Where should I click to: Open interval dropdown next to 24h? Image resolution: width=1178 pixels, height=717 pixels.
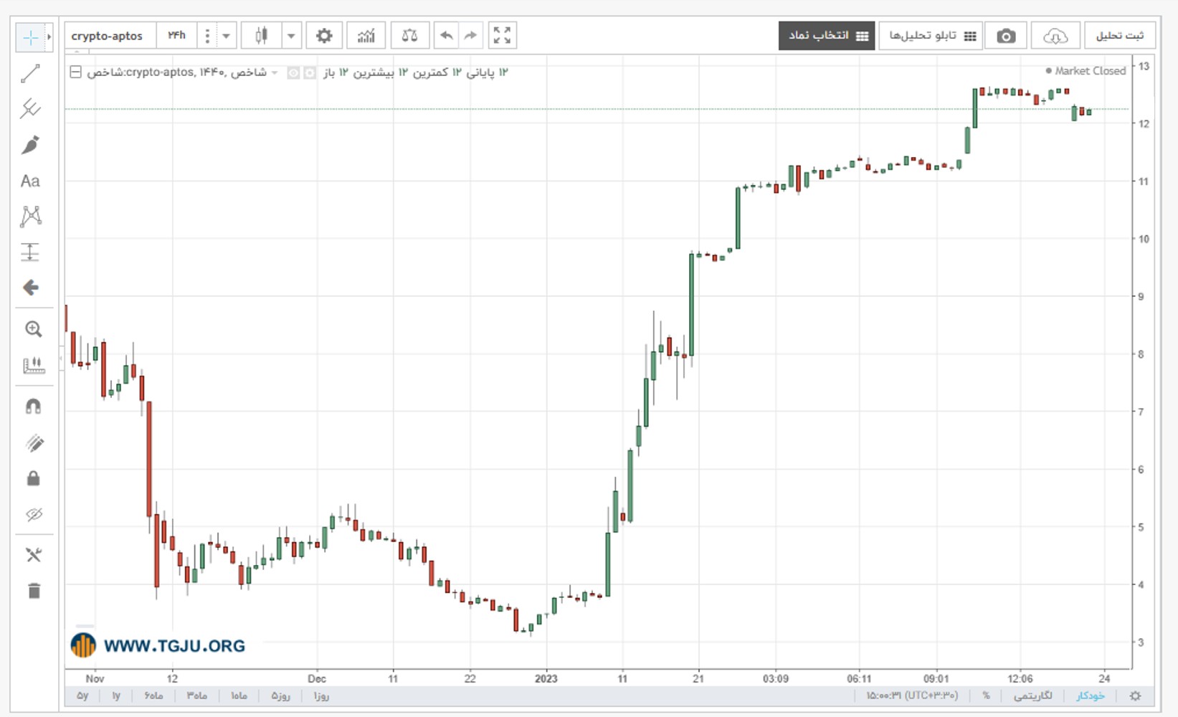pyautogui.click(x=226, y=36)
